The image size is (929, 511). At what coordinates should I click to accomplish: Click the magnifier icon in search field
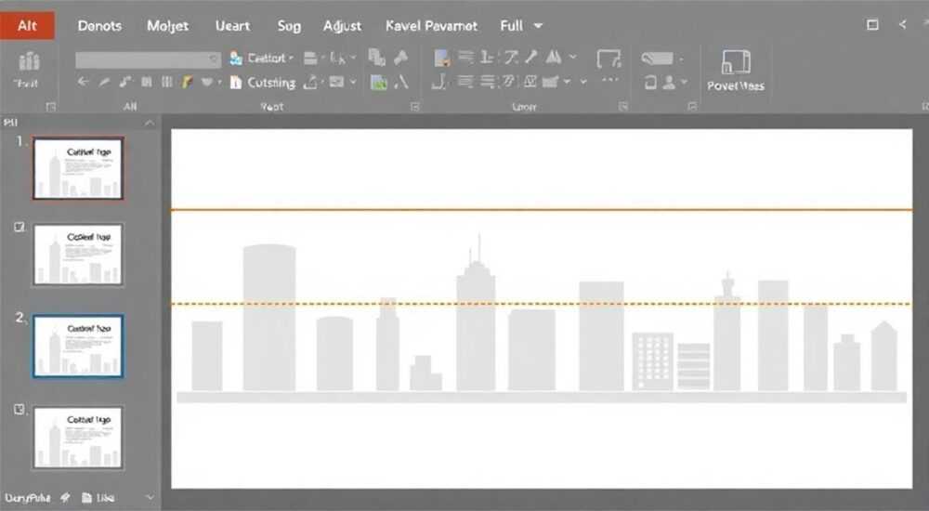(x=214, y=59)
